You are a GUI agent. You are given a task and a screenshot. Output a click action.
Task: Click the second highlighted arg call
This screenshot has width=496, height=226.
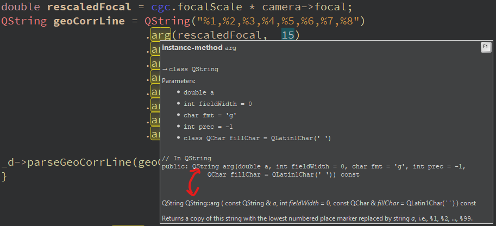point(155,49)
